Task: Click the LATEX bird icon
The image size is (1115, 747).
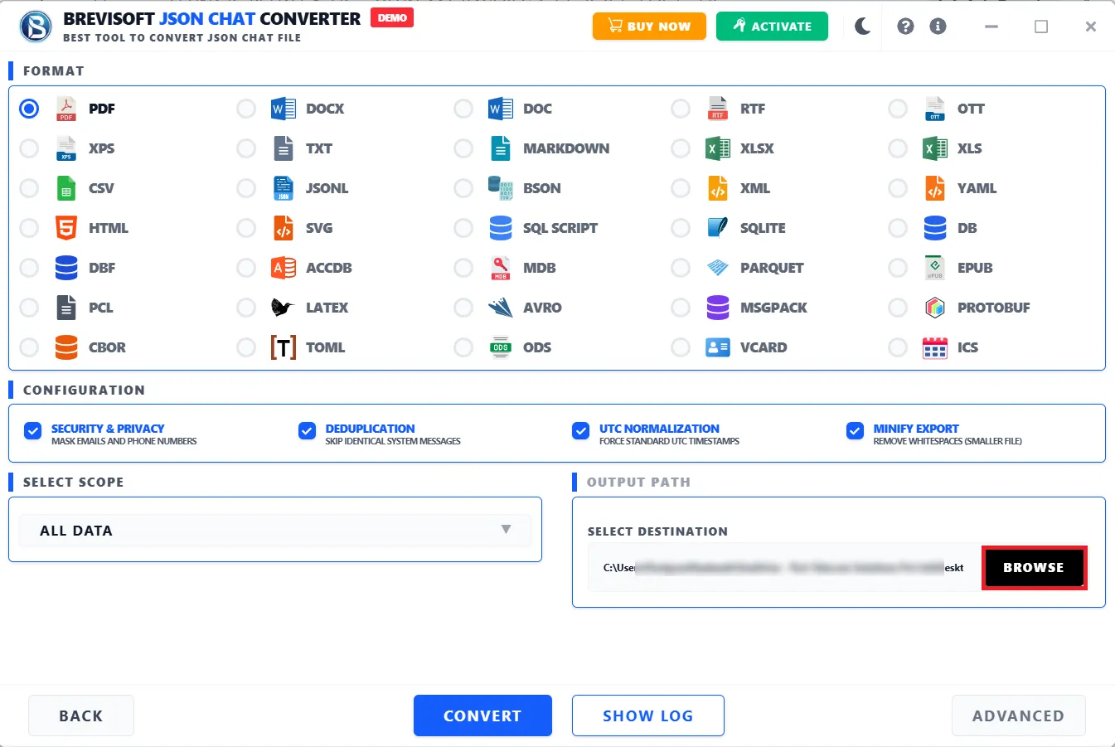Action: click(x=284, y=308)
